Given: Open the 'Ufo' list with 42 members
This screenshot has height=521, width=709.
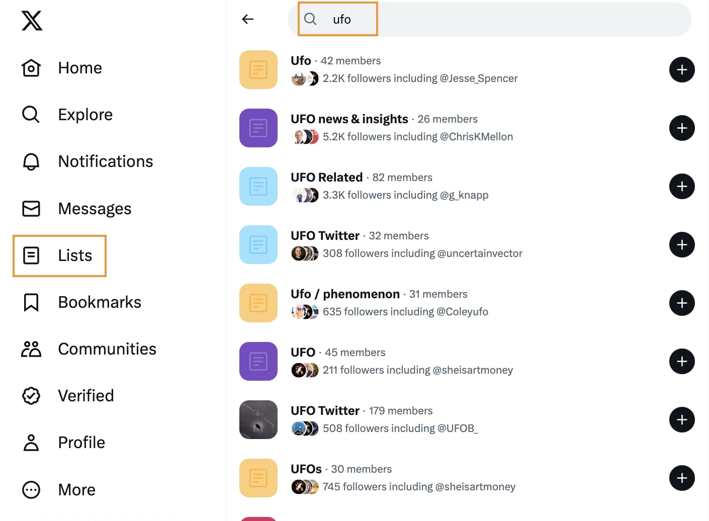Looking at the screenshot, I should coord(301,61).
